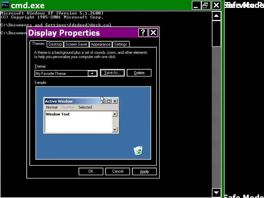The height and width of the screenshot is (198, 264).
Task: Click the Apply button
Action: [144, 171]
